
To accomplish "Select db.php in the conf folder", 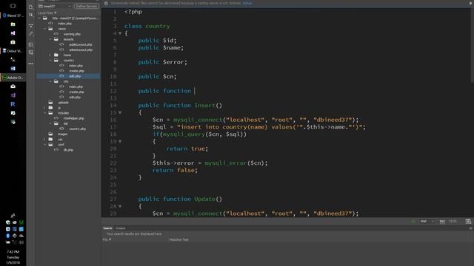I will point(68,150).
